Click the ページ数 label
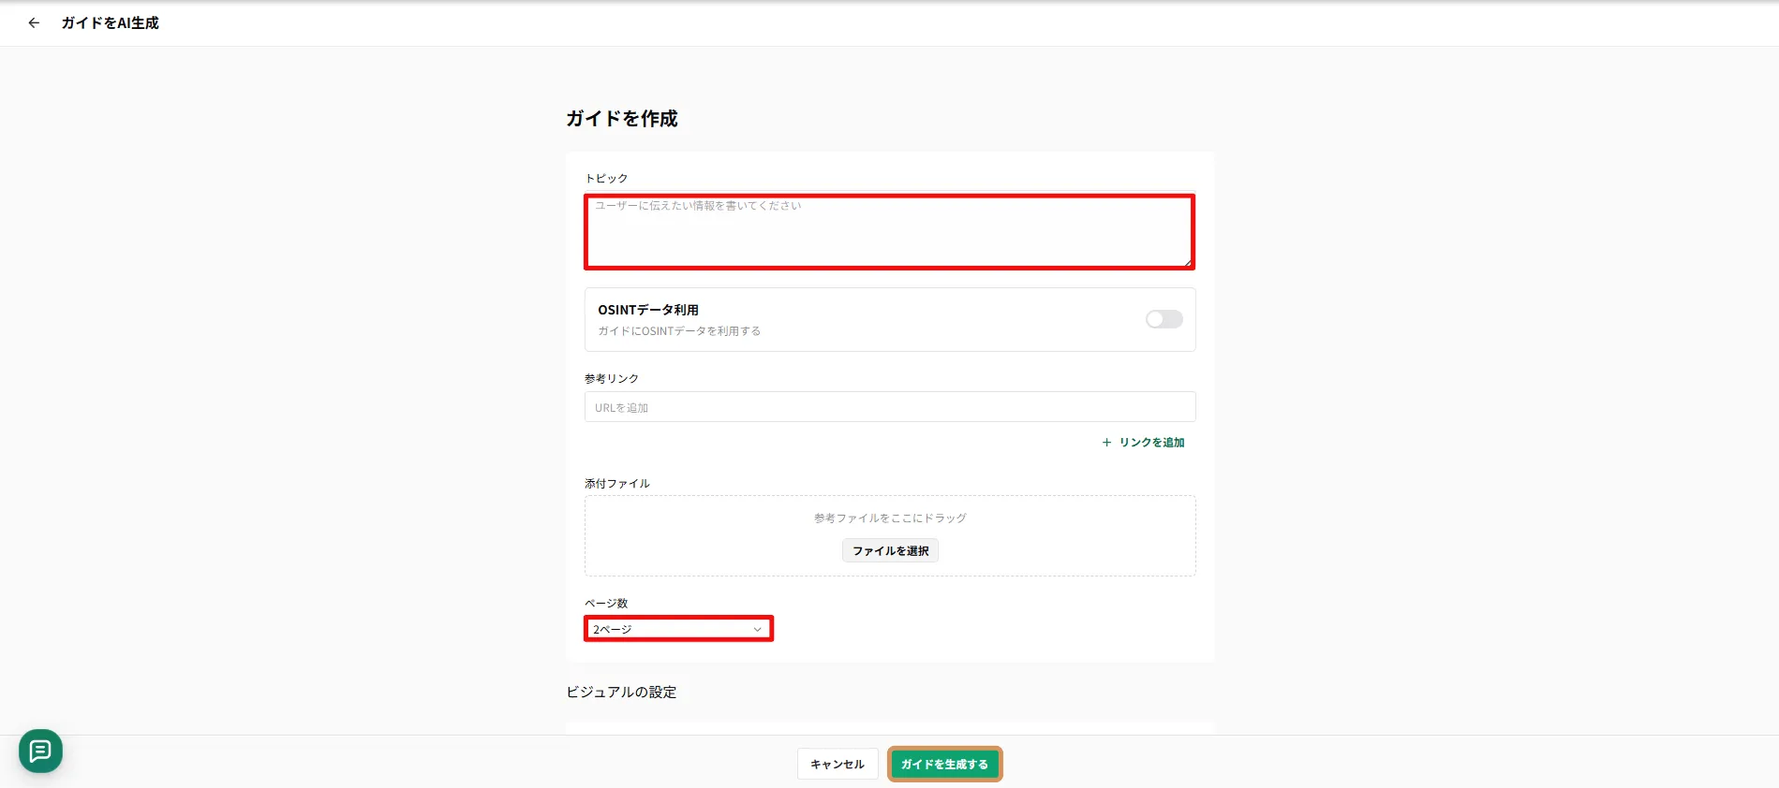The height and width of the screenshot is (788, 1779). click(606, 603)
